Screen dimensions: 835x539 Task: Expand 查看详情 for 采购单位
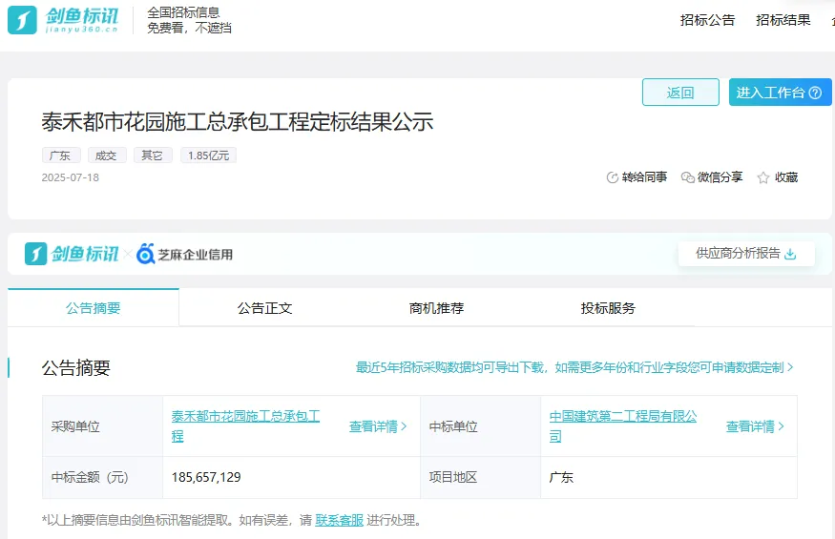pyautogui.click(x=378, y=426)
